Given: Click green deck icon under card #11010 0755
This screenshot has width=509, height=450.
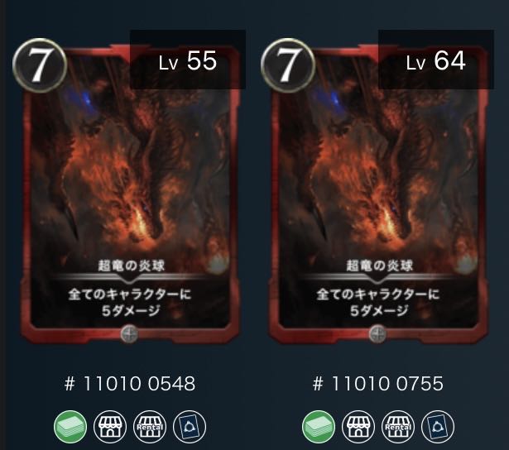Looking at the screenshot, I should point(319,427).
